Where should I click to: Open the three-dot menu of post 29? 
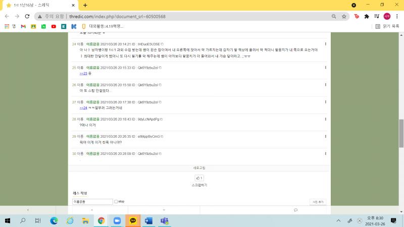click(325, 136)
